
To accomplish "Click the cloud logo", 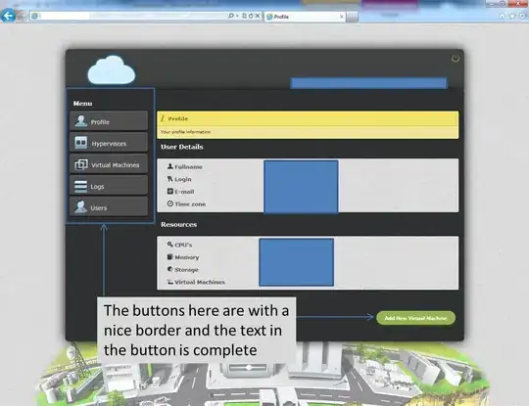I will pos(112,69).
